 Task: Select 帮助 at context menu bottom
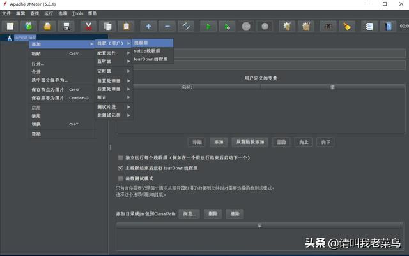(62, 134)
